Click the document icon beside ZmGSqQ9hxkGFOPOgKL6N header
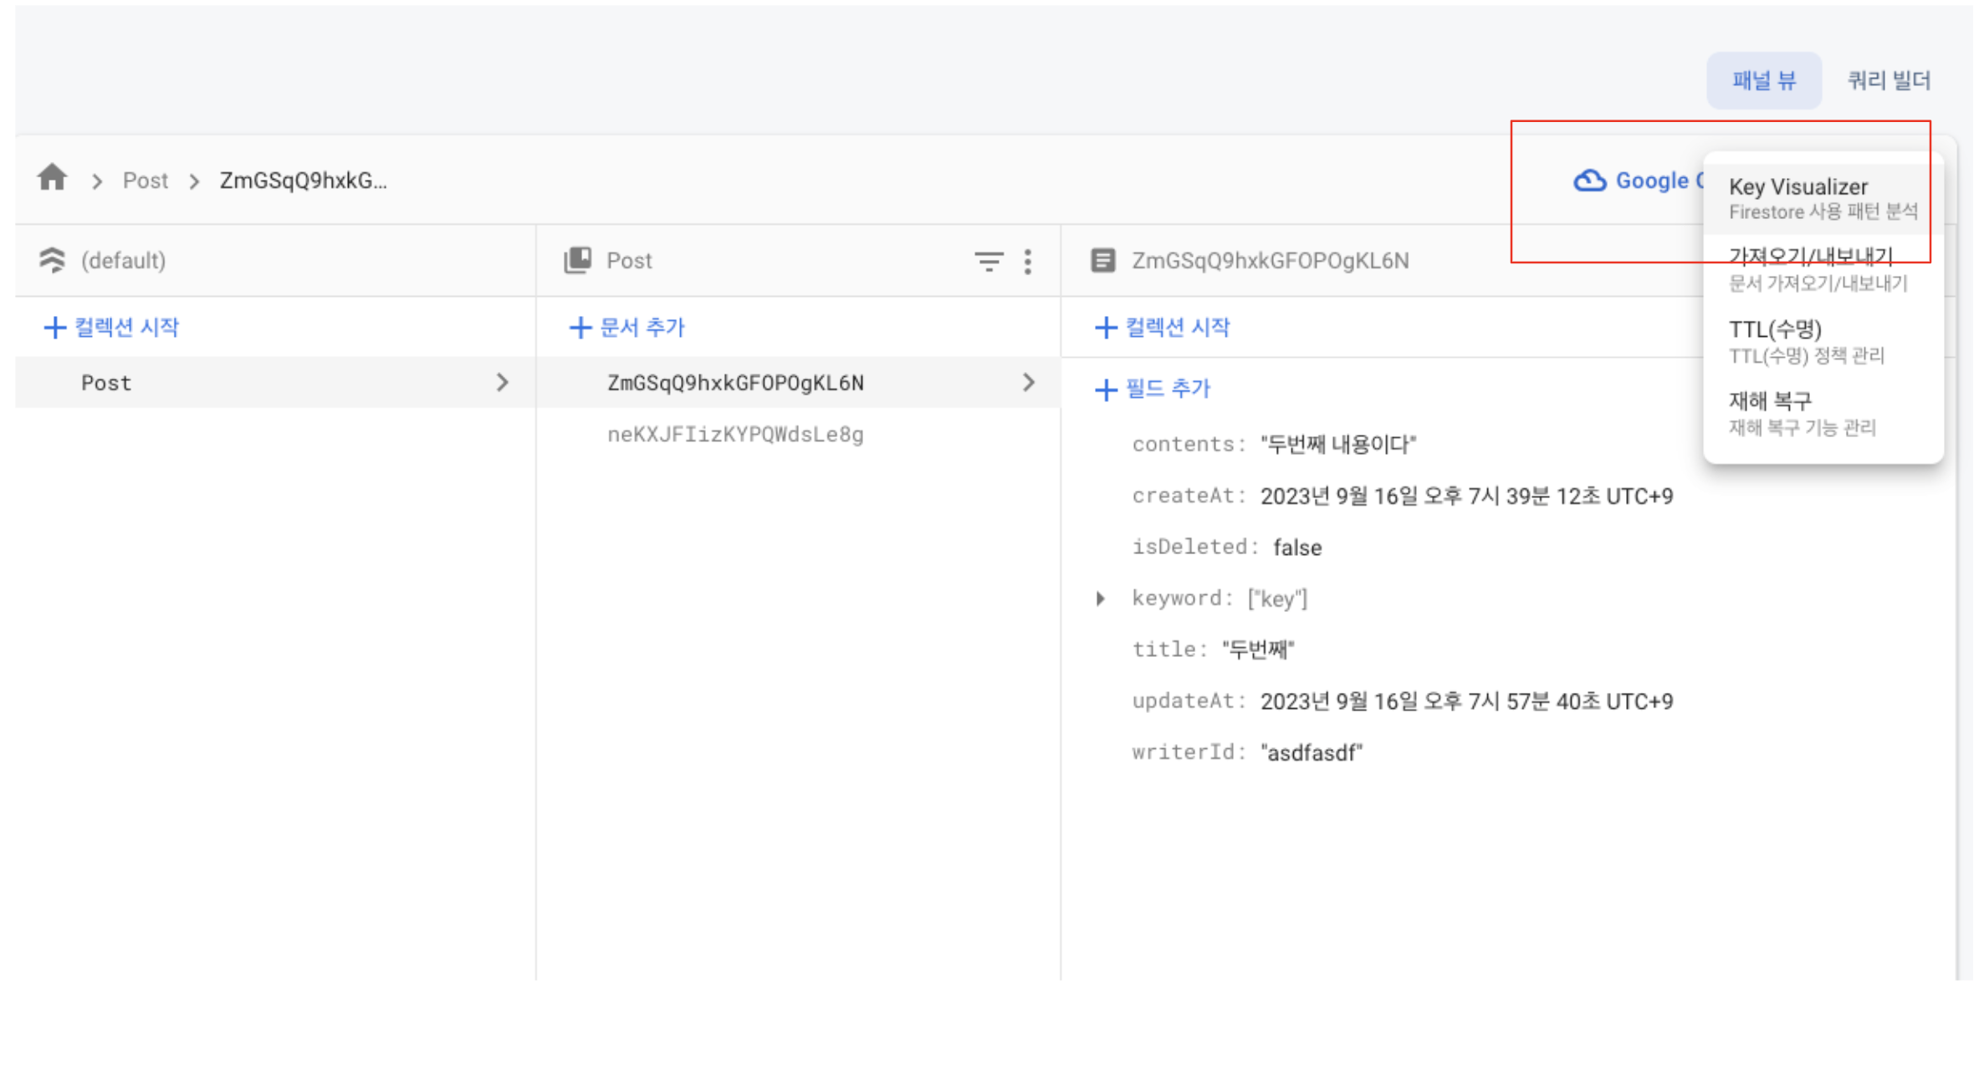This screenshot has width=1979, height=1085. [x=1102, y=260]
